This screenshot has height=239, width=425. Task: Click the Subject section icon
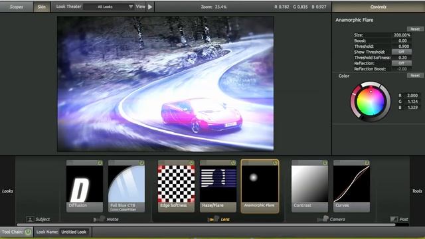click(x=30, y=219)
